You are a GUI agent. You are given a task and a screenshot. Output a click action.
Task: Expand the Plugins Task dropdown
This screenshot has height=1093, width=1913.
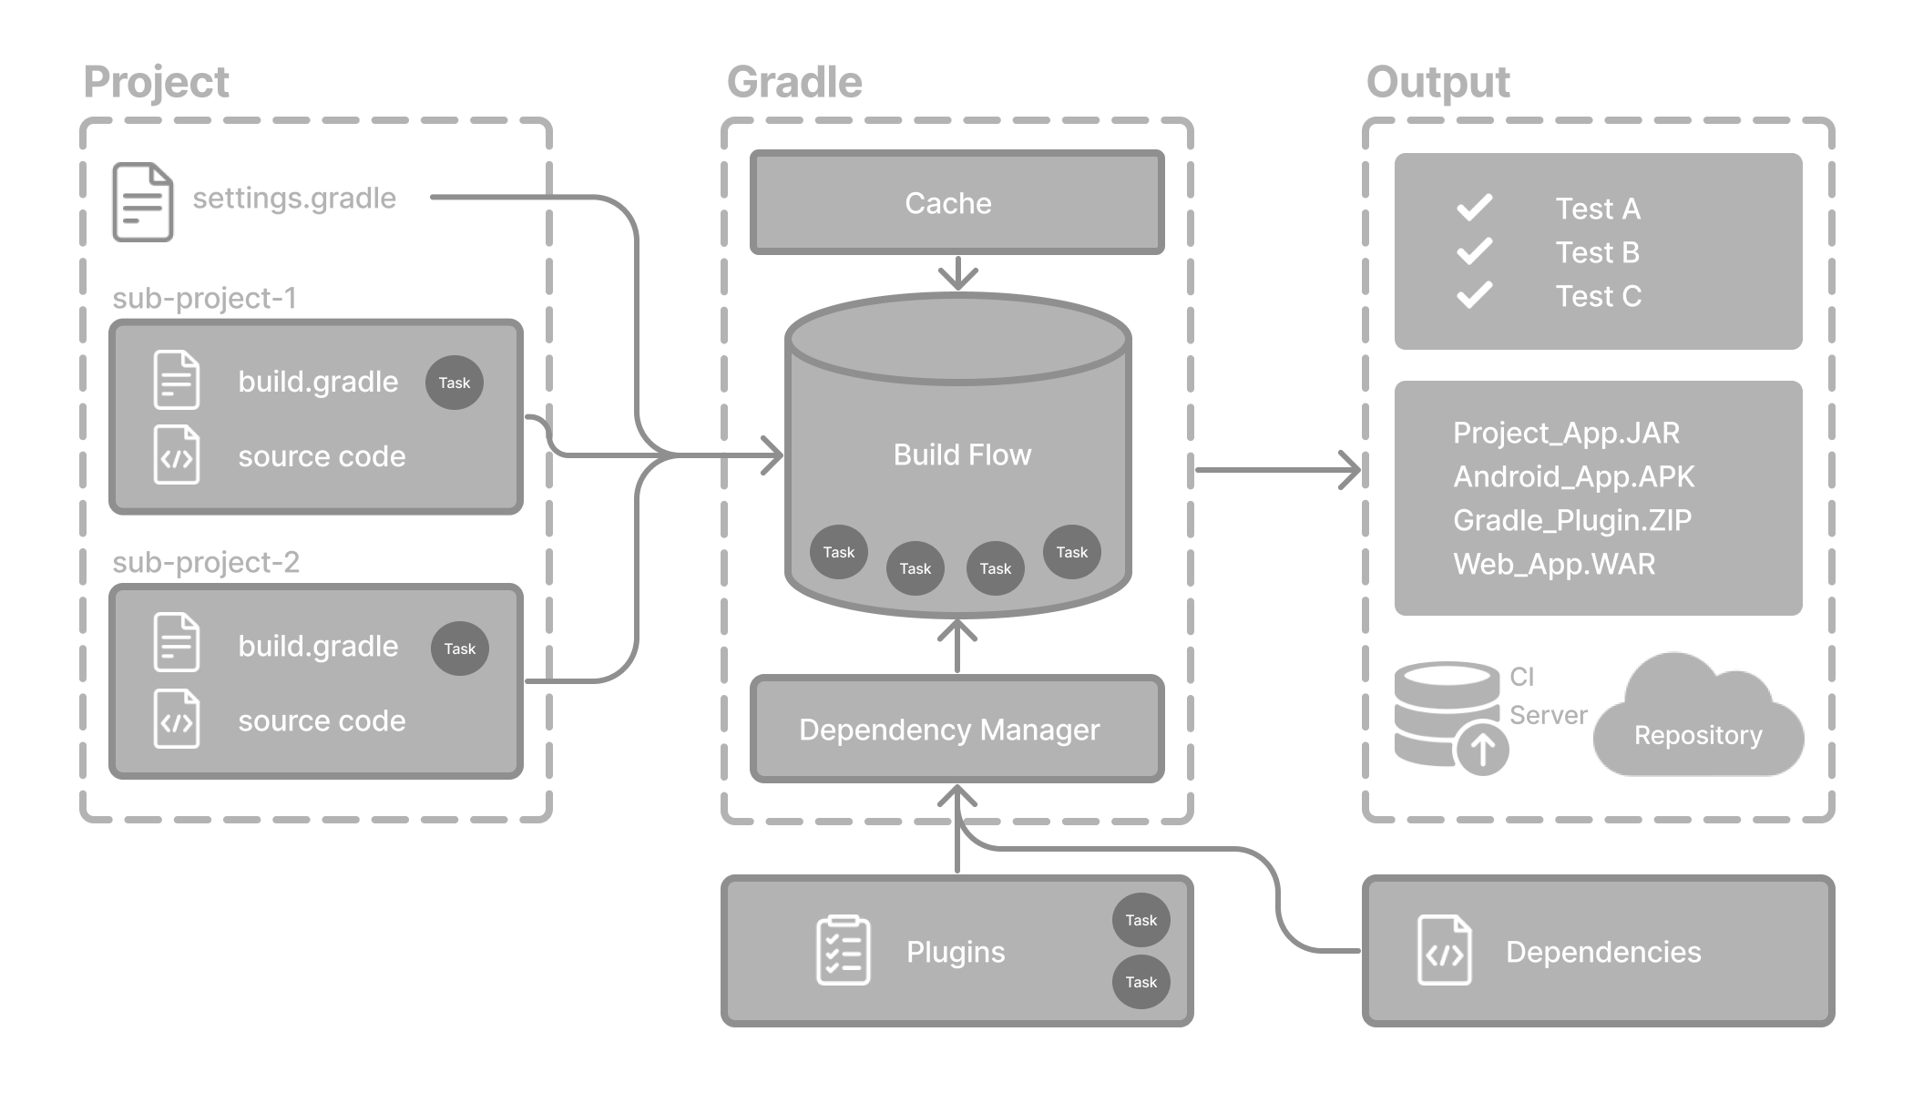coord(1139,920)
